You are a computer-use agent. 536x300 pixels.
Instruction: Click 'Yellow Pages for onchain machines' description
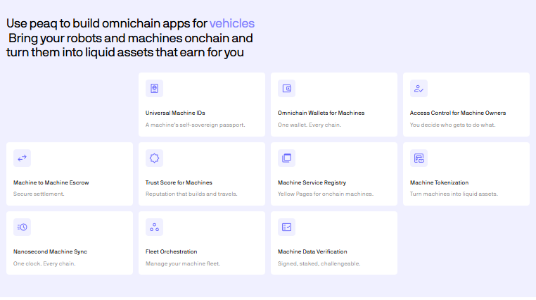325,194
